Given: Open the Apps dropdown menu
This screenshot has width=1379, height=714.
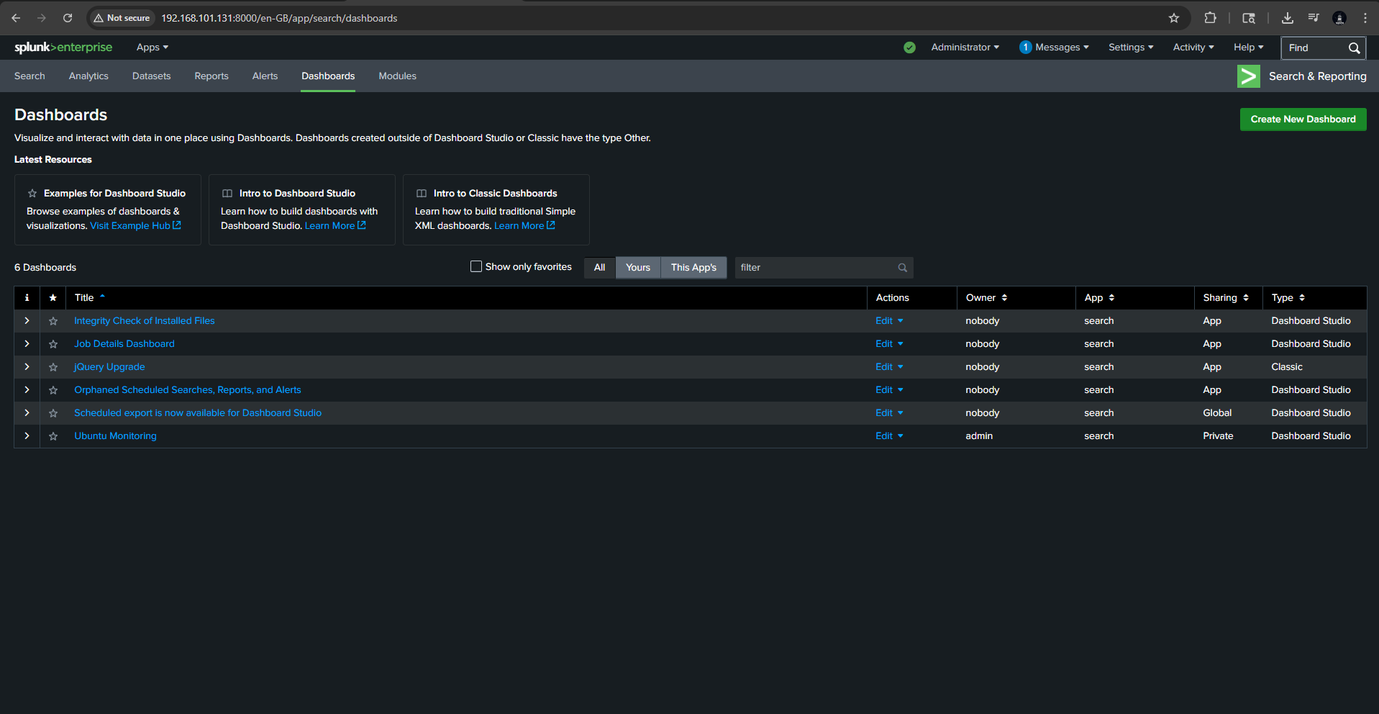Looking at the screenshot, I should 153,48.
